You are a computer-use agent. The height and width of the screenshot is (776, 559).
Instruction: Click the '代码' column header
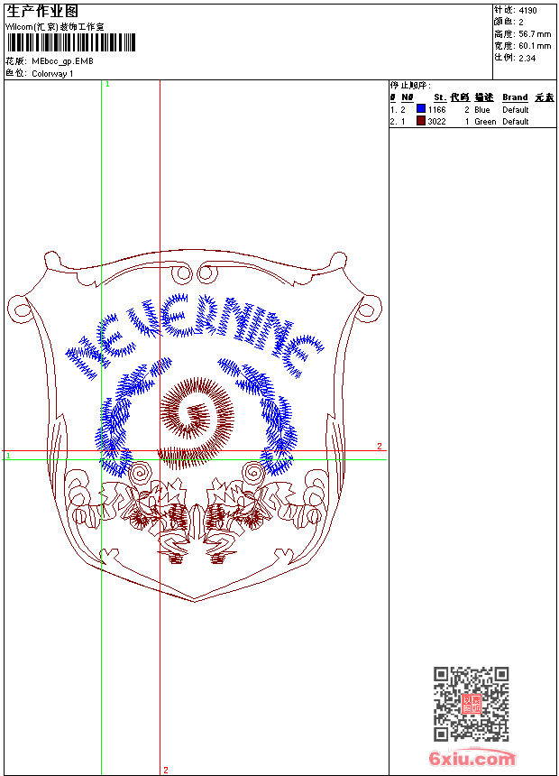[460, 97]
